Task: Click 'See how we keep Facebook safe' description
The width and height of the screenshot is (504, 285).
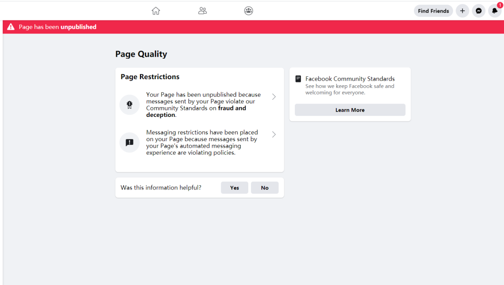Action: click(x=350, y=89)
